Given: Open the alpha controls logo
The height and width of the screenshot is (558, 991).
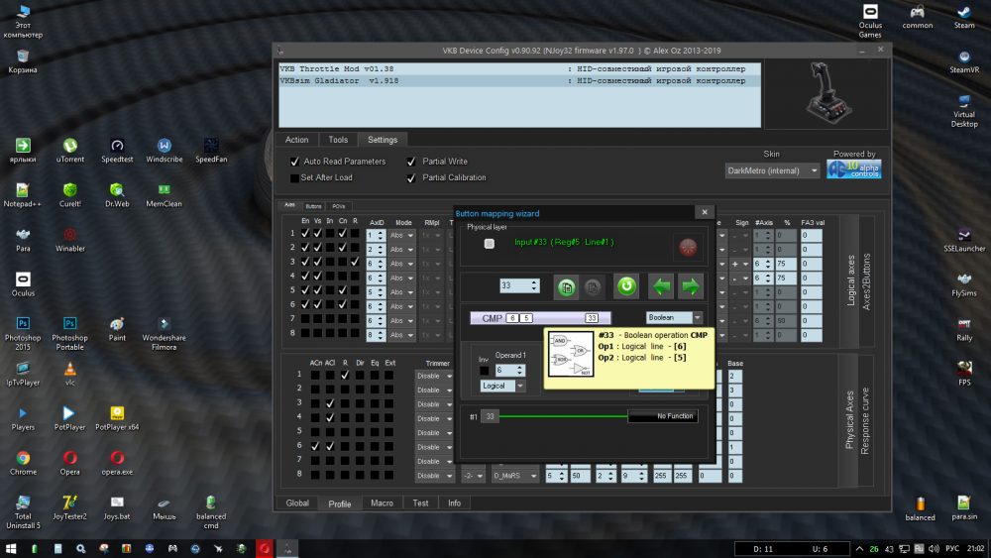Looking at the screenshot, I should [853, 169].
